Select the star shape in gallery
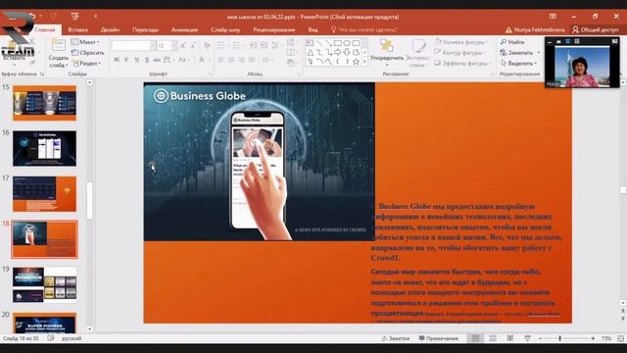The width and height of the screenshot is (627, 353). click(356, 61)
